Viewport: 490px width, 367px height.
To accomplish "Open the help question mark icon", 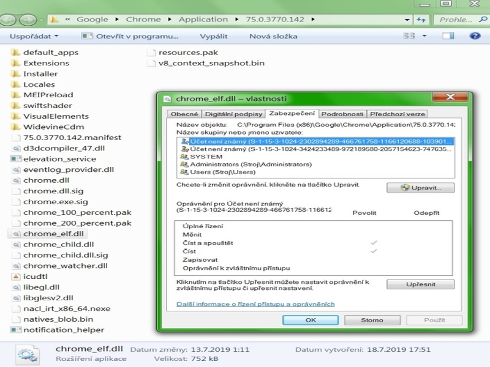I will pyautogui.click(x=475, y=36).
